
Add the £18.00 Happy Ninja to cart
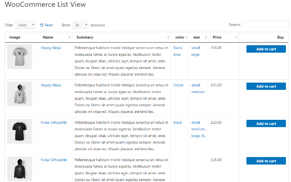[x=266, y=49]
